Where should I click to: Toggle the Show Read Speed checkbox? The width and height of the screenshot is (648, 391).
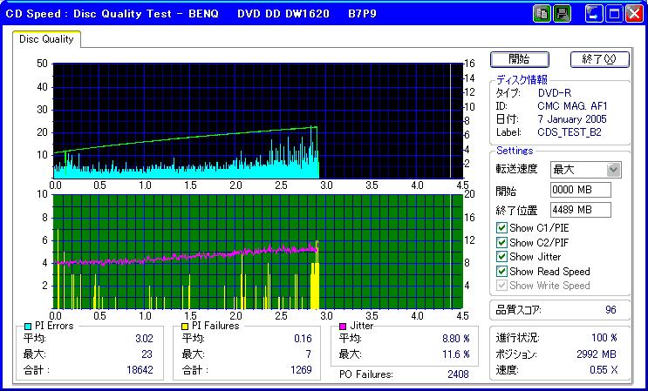(501, 271)
